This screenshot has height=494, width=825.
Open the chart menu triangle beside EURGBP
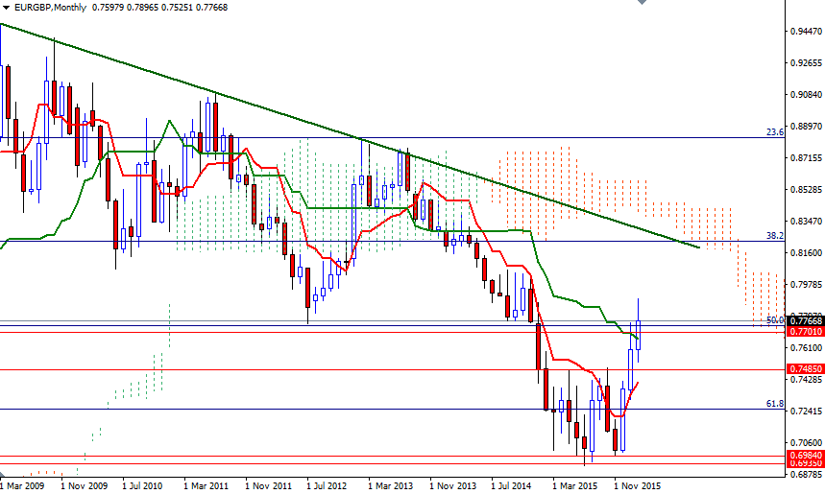pos(7,8)
